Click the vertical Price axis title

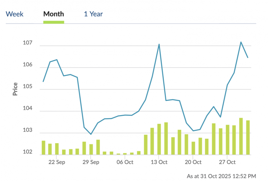[x=15, y=89]
